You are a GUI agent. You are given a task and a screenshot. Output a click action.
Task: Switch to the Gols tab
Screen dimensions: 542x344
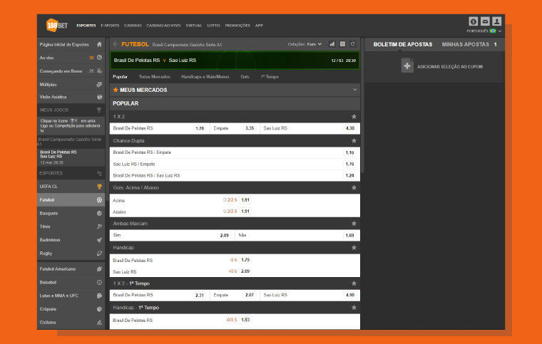(245, 77)
